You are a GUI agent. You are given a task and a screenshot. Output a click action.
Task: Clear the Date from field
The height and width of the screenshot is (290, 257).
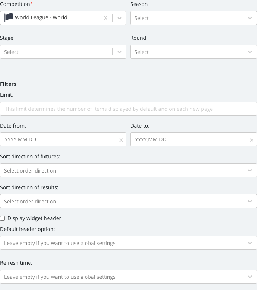click(x=121, y=140)
